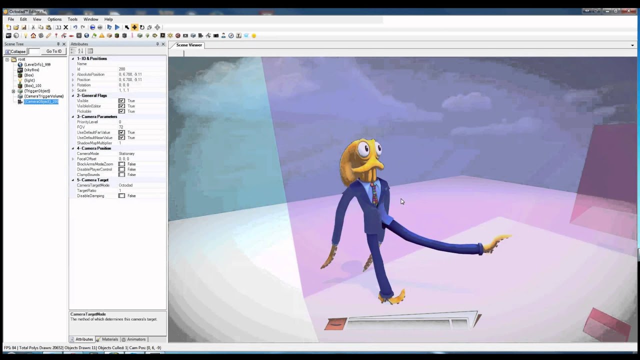
Task: Click the CameraTargetMode value Octodad
Action: pos(125,185)
